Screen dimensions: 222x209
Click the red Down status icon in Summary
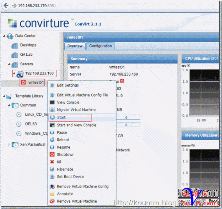pyautogui.click(x=122, y=81)
